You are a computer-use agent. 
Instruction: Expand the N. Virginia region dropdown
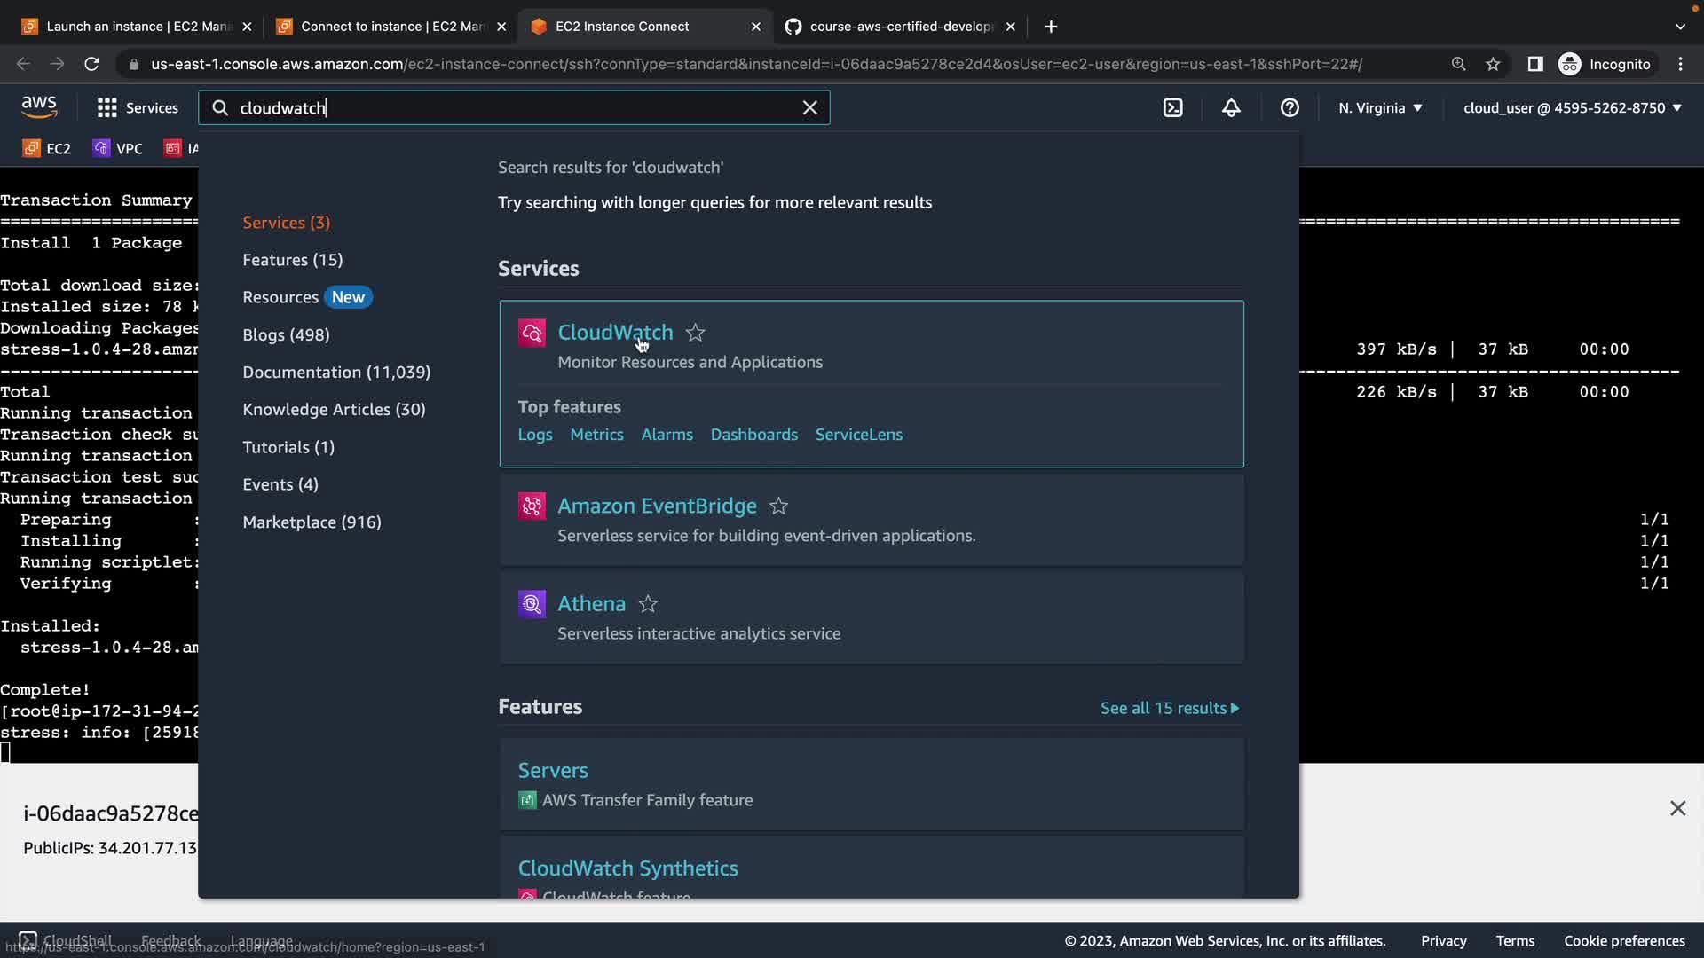pyautogui.click(x=1380, y=108)
